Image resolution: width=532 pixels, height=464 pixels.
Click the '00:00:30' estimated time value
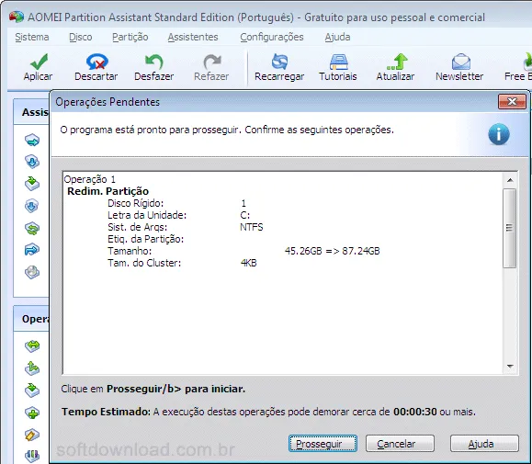[x=415, y=412]
